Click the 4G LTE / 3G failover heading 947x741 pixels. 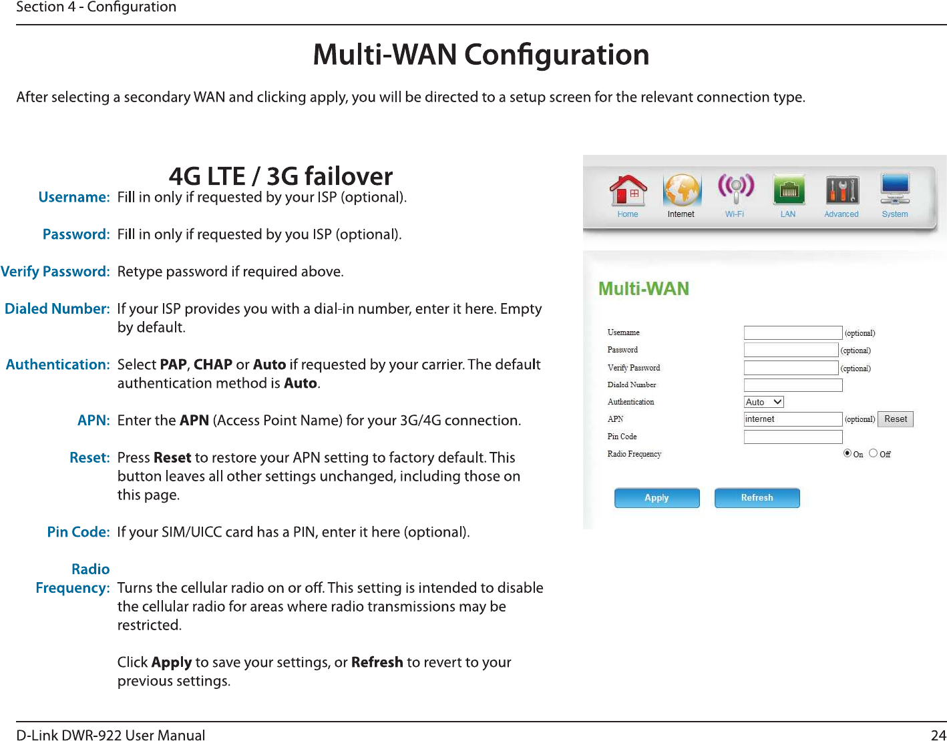281,176
